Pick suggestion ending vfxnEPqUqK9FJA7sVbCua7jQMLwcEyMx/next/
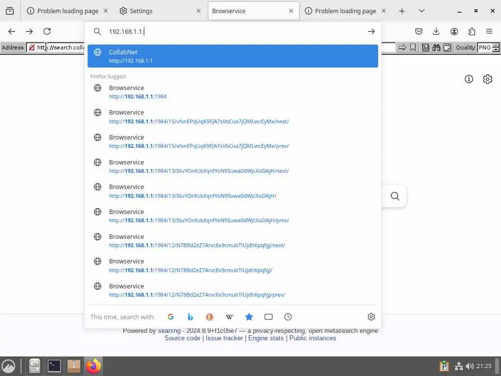The image size is (501, 376). 232,117
